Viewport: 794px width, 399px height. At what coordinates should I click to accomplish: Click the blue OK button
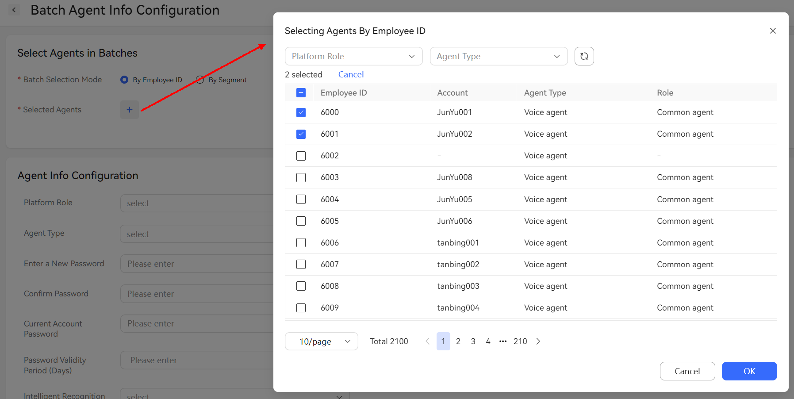pos(749,371)
